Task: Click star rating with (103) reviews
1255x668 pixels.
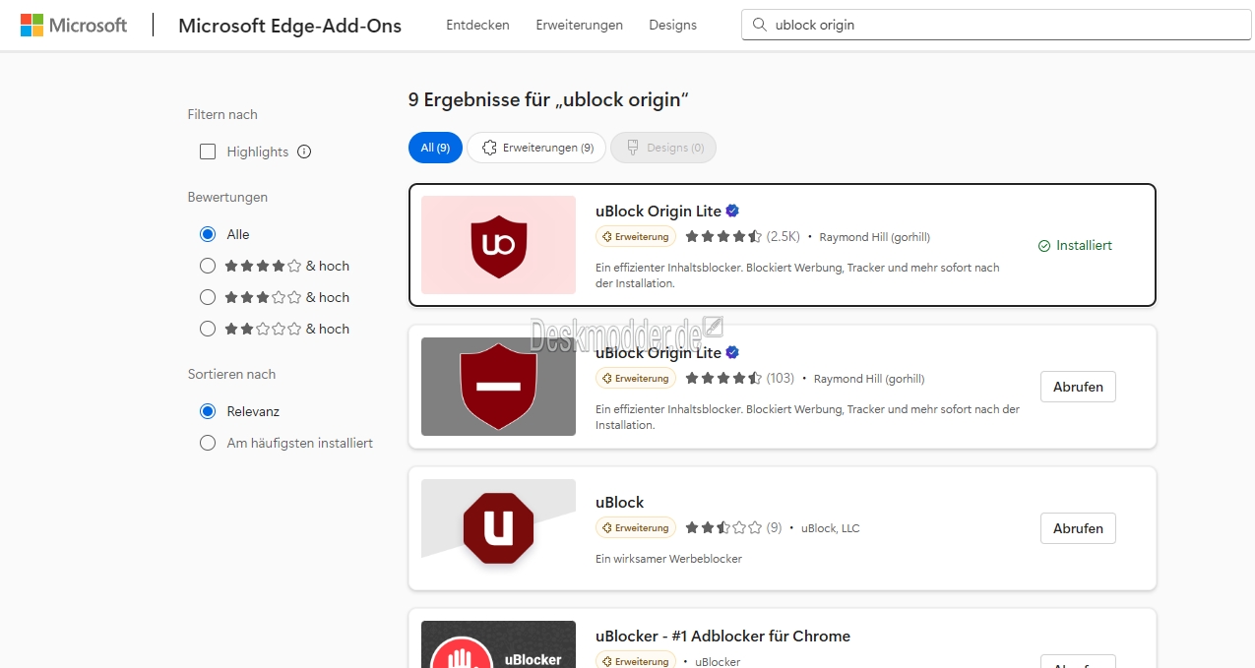Action: tap(723, 379)
